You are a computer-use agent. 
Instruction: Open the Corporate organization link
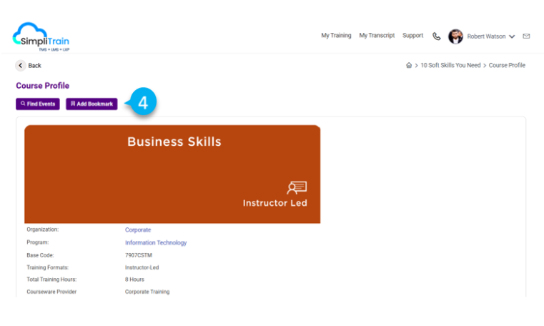138,230
